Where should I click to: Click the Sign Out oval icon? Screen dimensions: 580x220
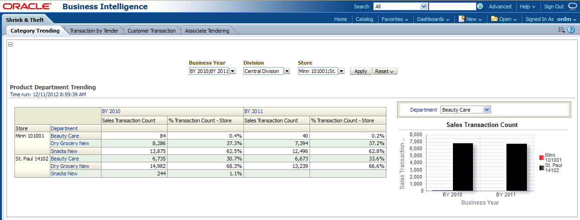[x=573, y=7]
